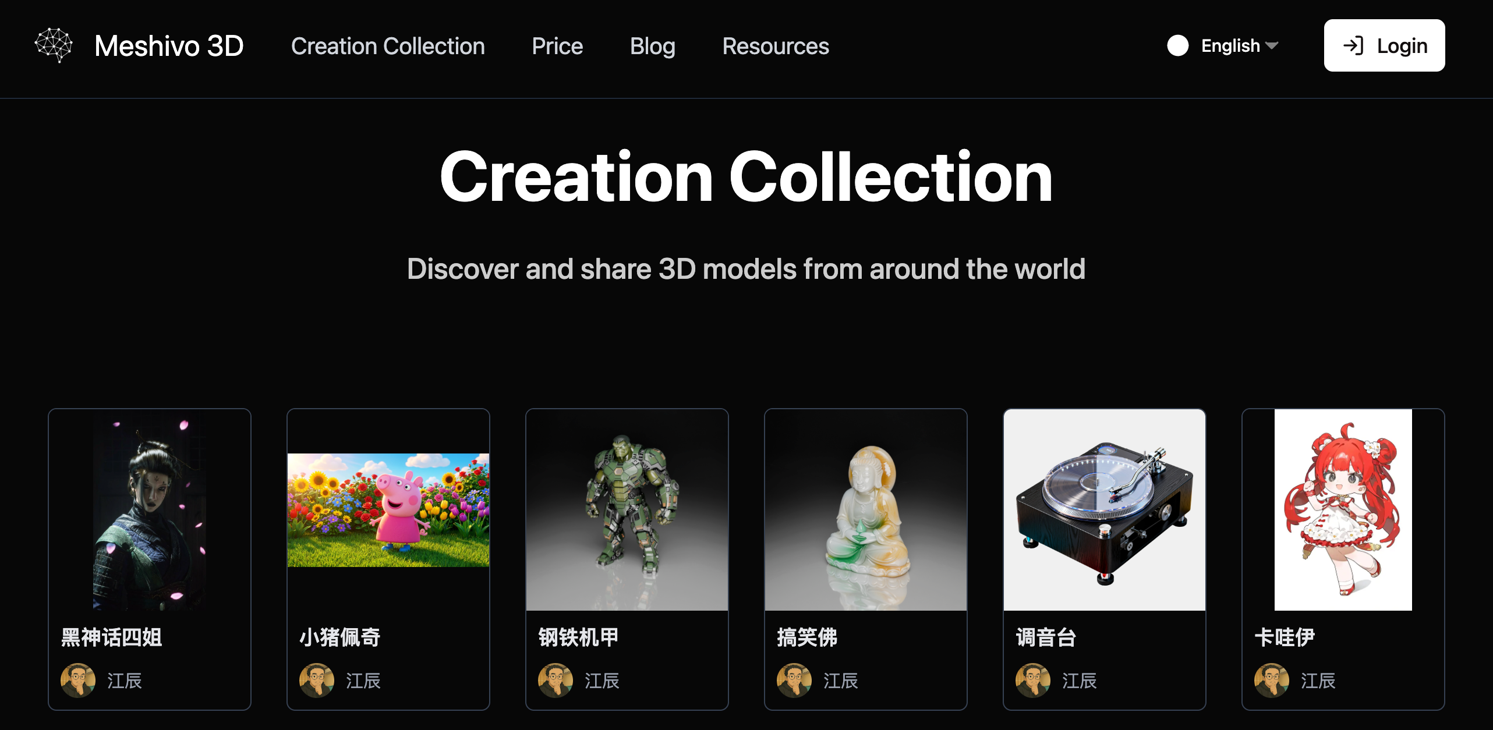Click author avatar under 黑神话四姐
This screenshot has height=730, width=1493.
tap(78, 680)
